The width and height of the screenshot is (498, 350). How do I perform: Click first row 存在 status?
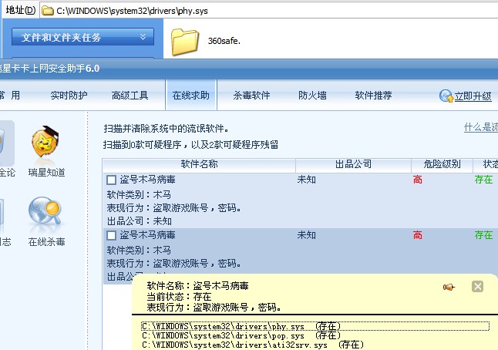click(483, 180)
